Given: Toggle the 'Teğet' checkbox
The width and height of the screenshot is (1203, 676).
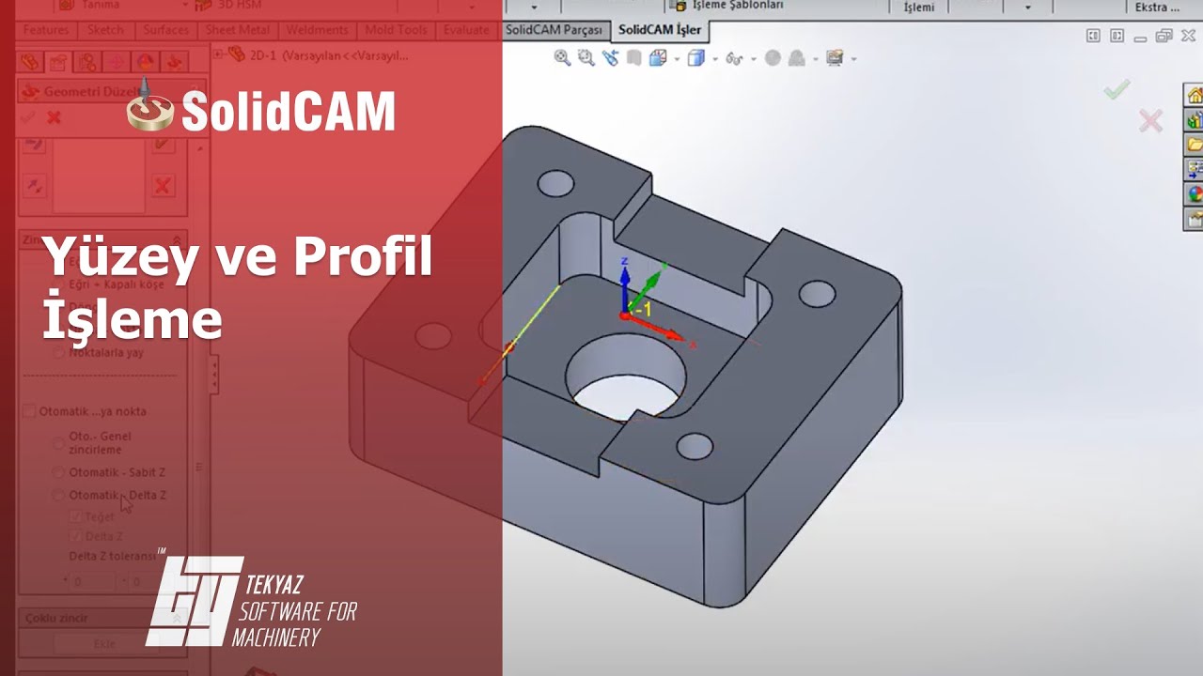Looking at the screenshot, I should 76,516.
